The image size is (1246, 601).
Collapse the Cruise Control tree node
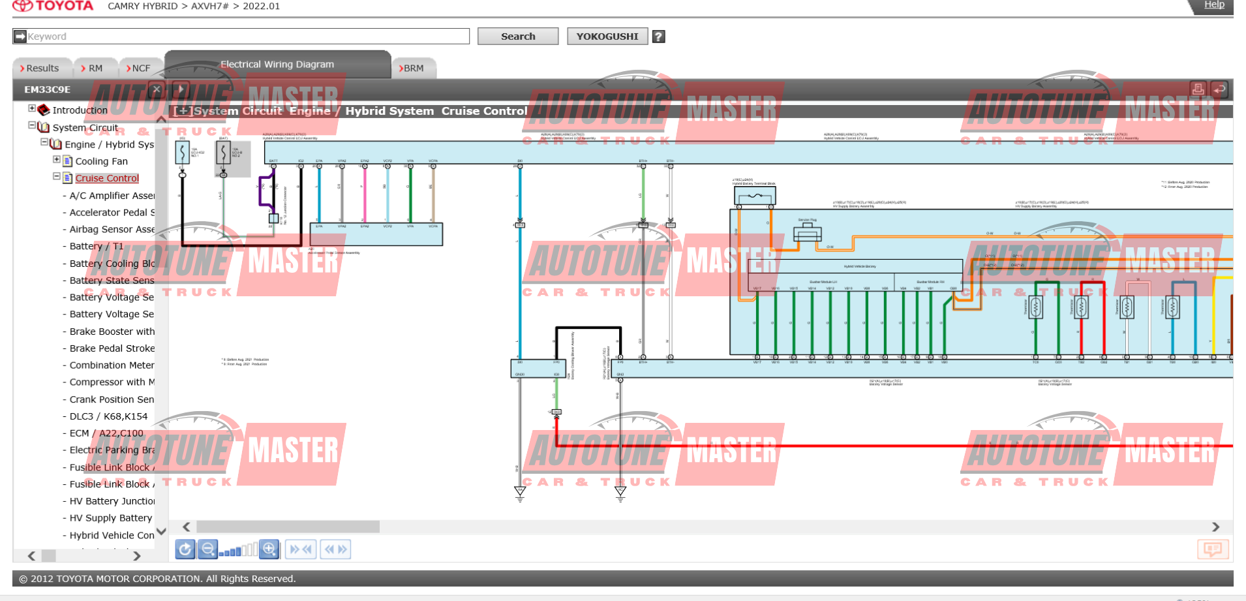[57, 176]
